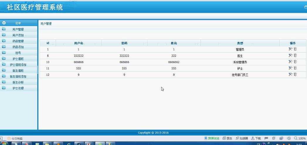Screen dimensions: 307x145
Task: Click folder icon beside 用户管理
Action: [x=4, y=29]
